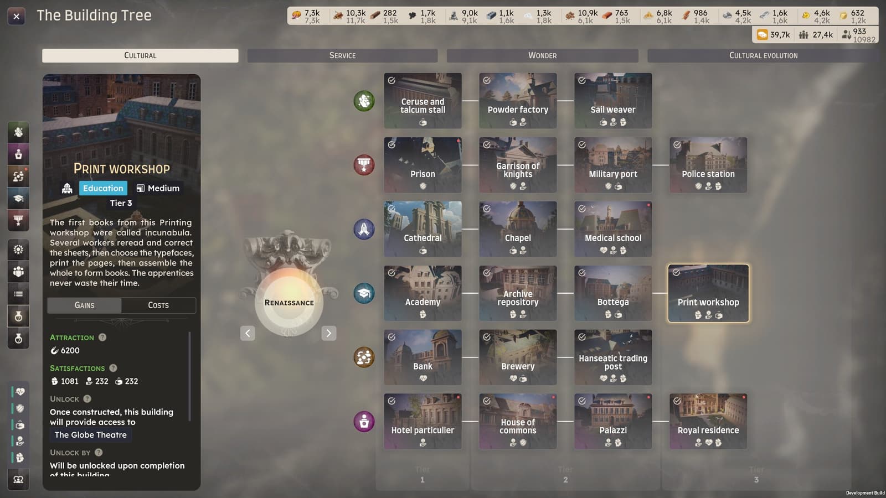
Task: Click the help icon beside Unlock By
Action: (99, 452)
